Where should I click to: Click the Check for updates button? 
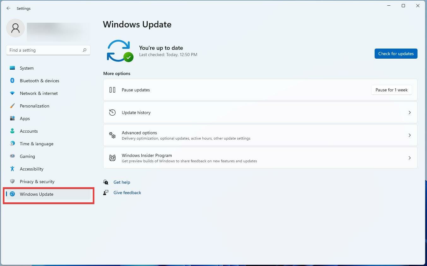[x=396, y=54]
